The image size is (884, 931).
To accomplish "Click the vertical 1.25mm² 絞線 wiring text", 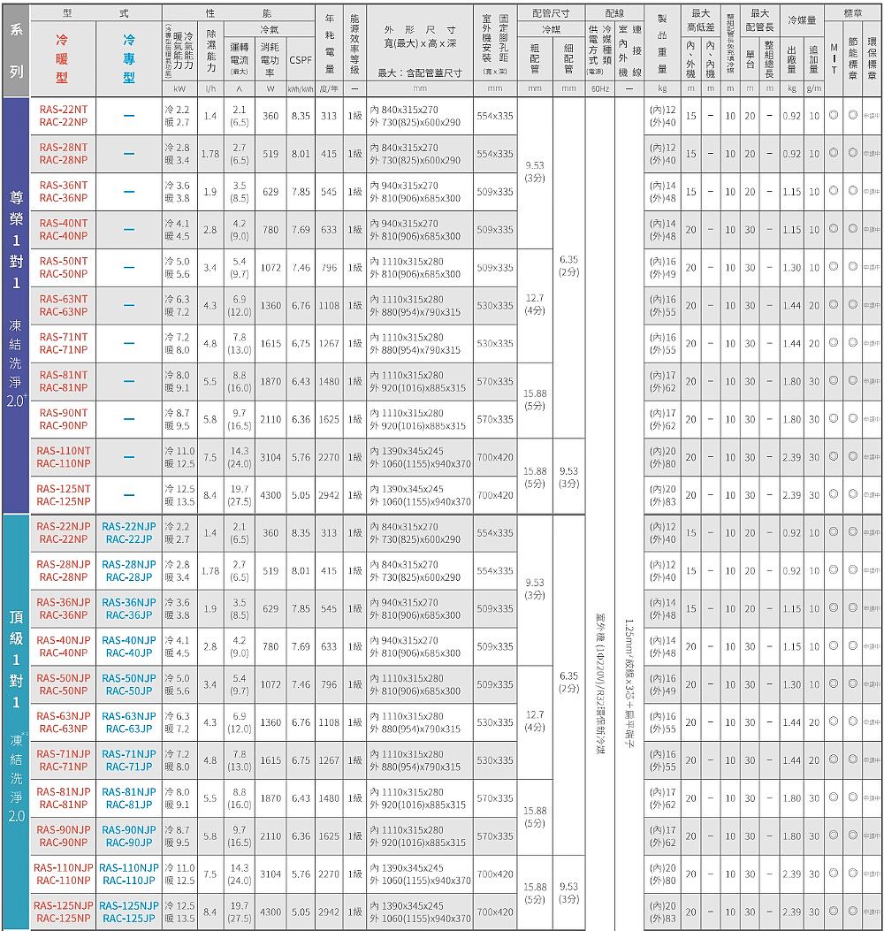I will pos(629,684).
